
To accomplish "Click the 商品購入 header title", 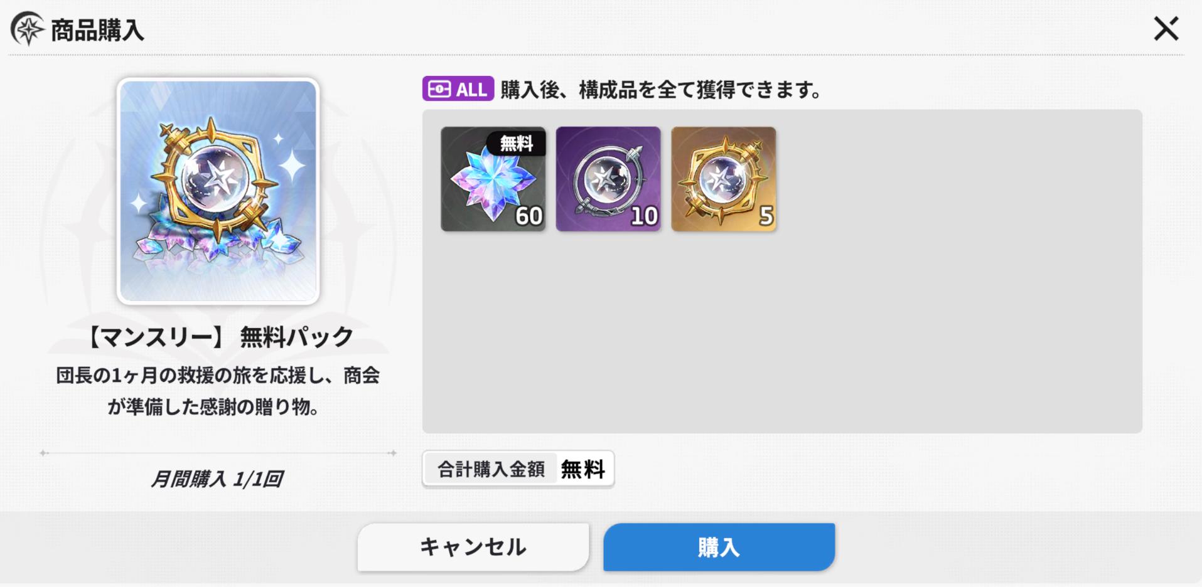I will tap(97, 30).
